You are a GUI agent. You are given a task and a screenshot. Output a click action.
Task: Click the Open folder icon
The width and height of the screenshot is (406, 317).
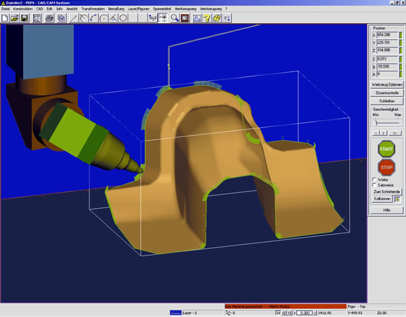(x=15, y=18)
